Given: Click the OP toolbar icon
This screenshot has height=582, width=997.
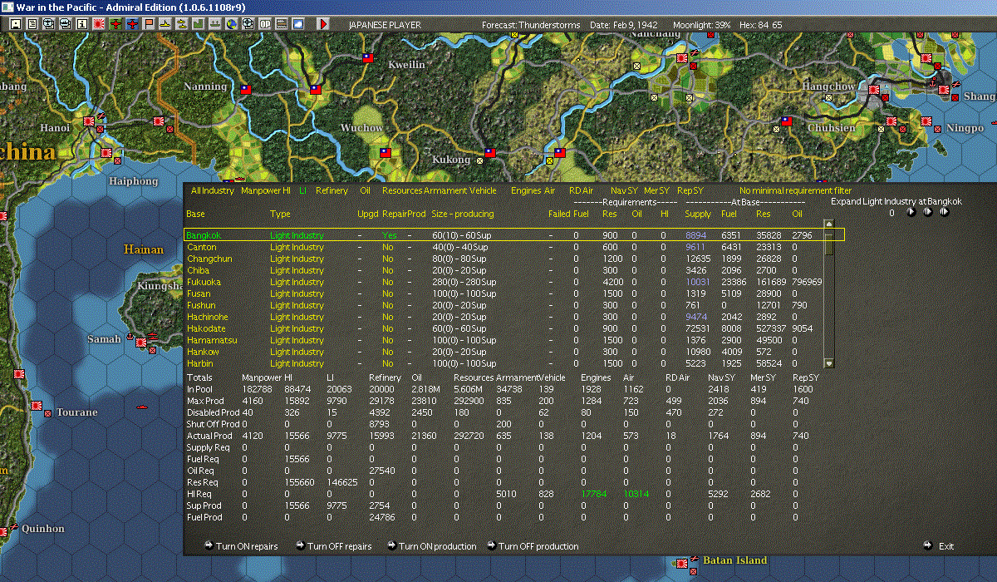Looking at the screenshot, I should [265, 24].
